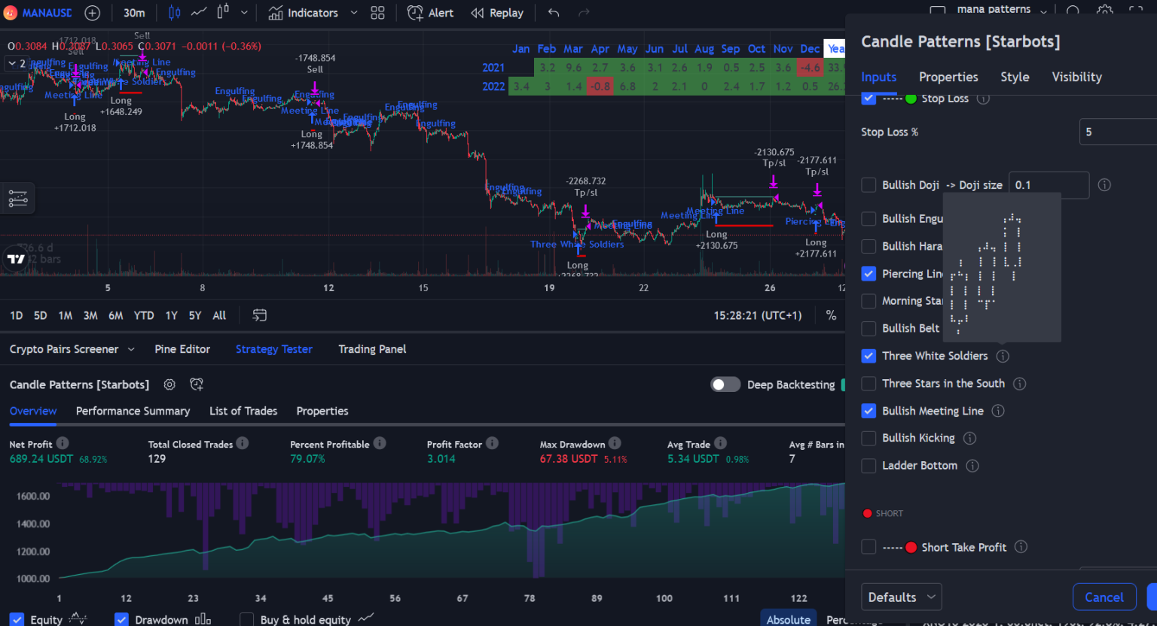Open the Defaults dropdown
The width and height of the screenshot is (1157, 626).
pyautogui.click(x=901, y=596)
